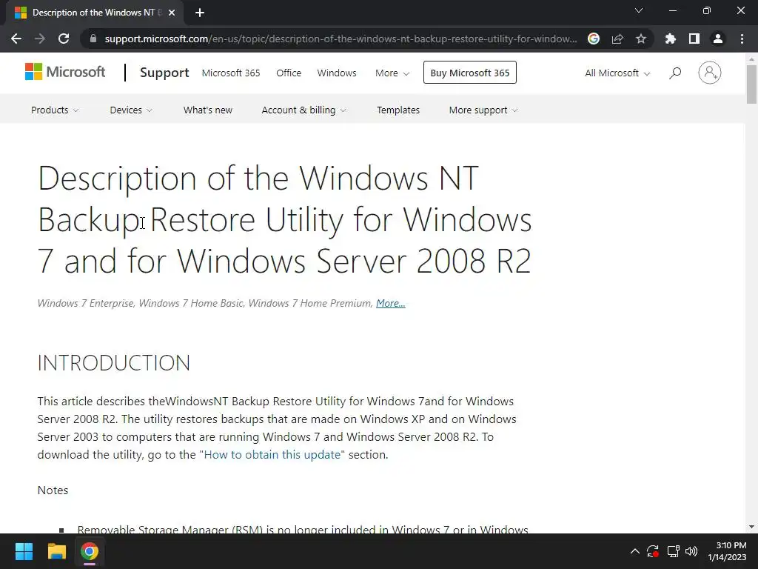
Task: Open the clock showing 3:10 PM
Action: pos(727,551)
